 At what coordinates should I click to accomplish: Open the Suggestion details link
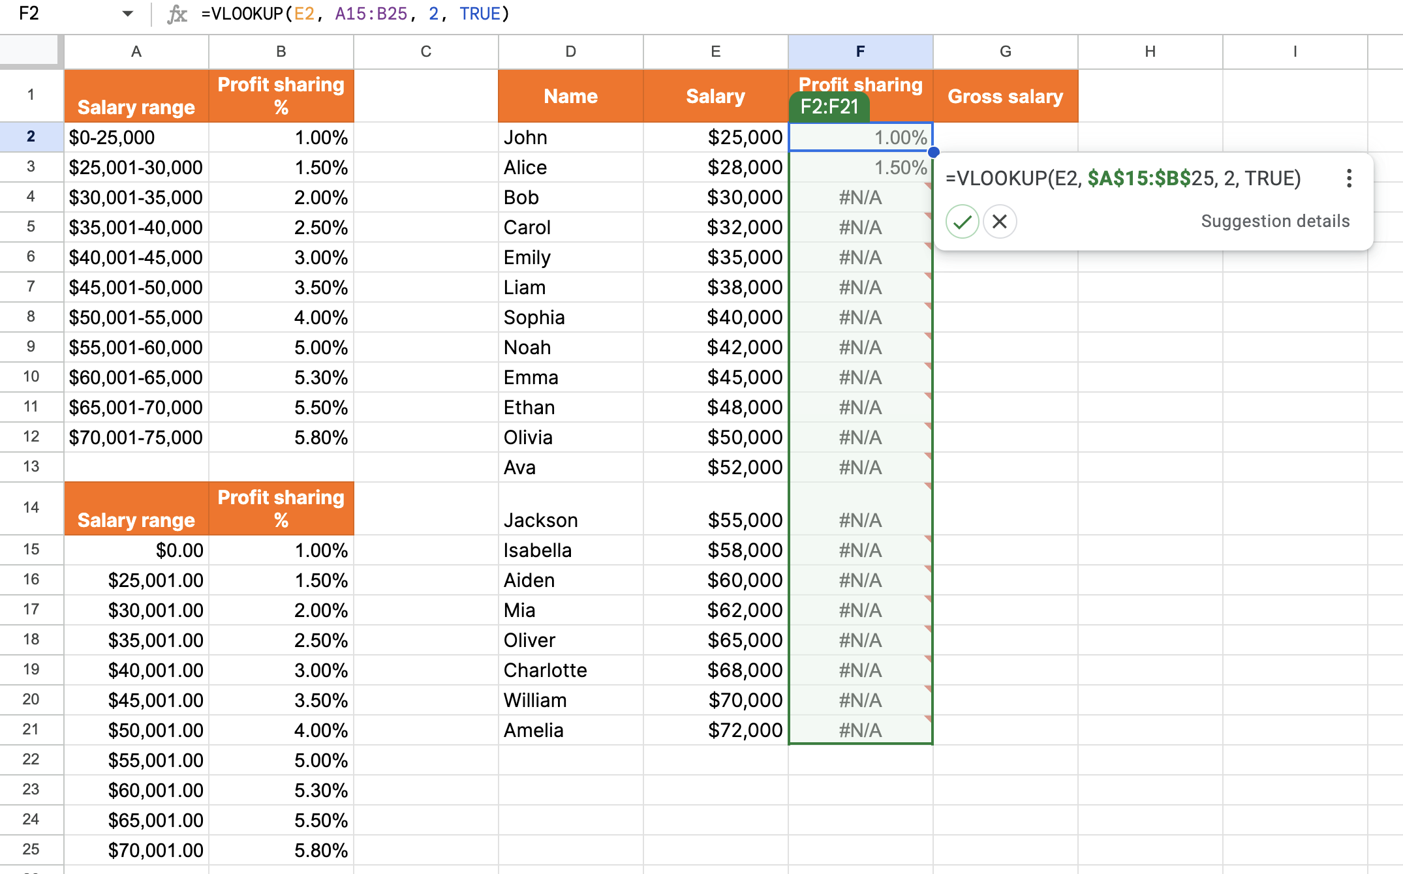point(1274,221)
